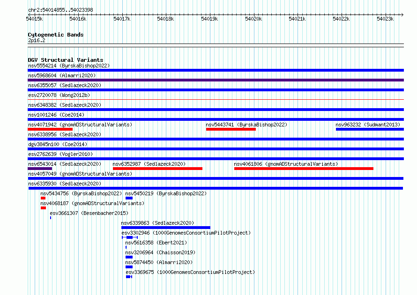
Task: Click the 54021k ruler tick label
Action: pyautogui.click(x=297, y=19)
